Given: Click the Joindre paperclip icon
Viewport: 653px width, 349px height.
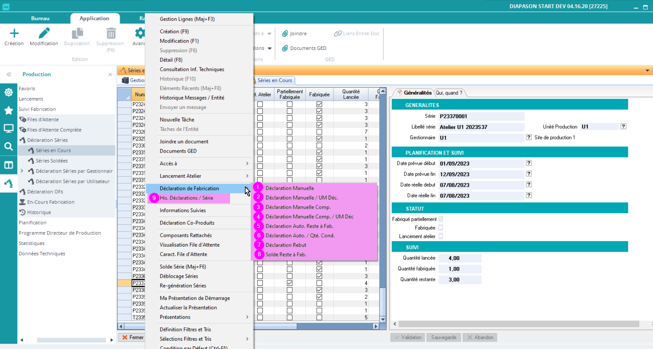Looking at the screenshot, I should (285, 34).
